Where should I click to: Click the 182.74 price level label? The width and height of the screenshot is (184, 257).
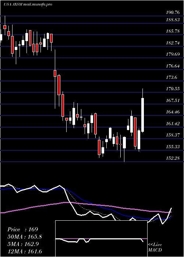point(173,43)
